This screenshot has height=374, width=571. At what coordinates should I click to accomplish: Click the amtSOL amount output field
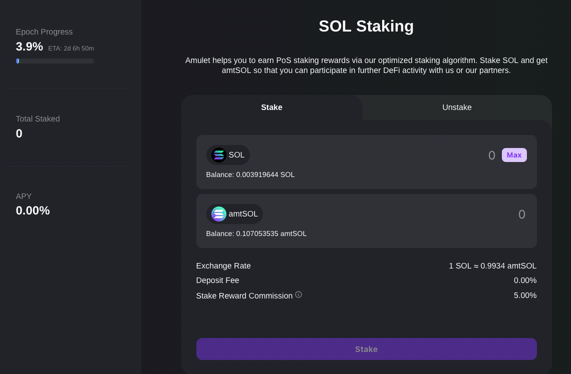pos(522,214)
